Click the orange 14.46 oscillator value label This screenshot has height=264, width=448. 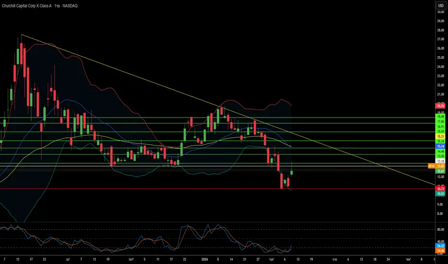(440, 250)
